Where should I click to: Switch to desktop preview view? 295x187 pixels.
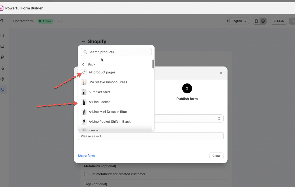click(x=263, y=21)
